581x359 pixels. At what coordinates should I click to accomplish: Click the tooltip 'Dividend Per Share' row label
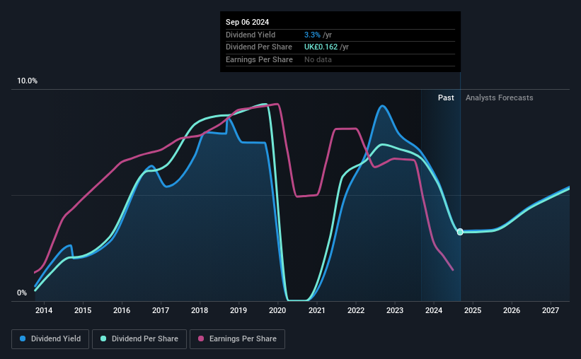[x=258, y=47]
